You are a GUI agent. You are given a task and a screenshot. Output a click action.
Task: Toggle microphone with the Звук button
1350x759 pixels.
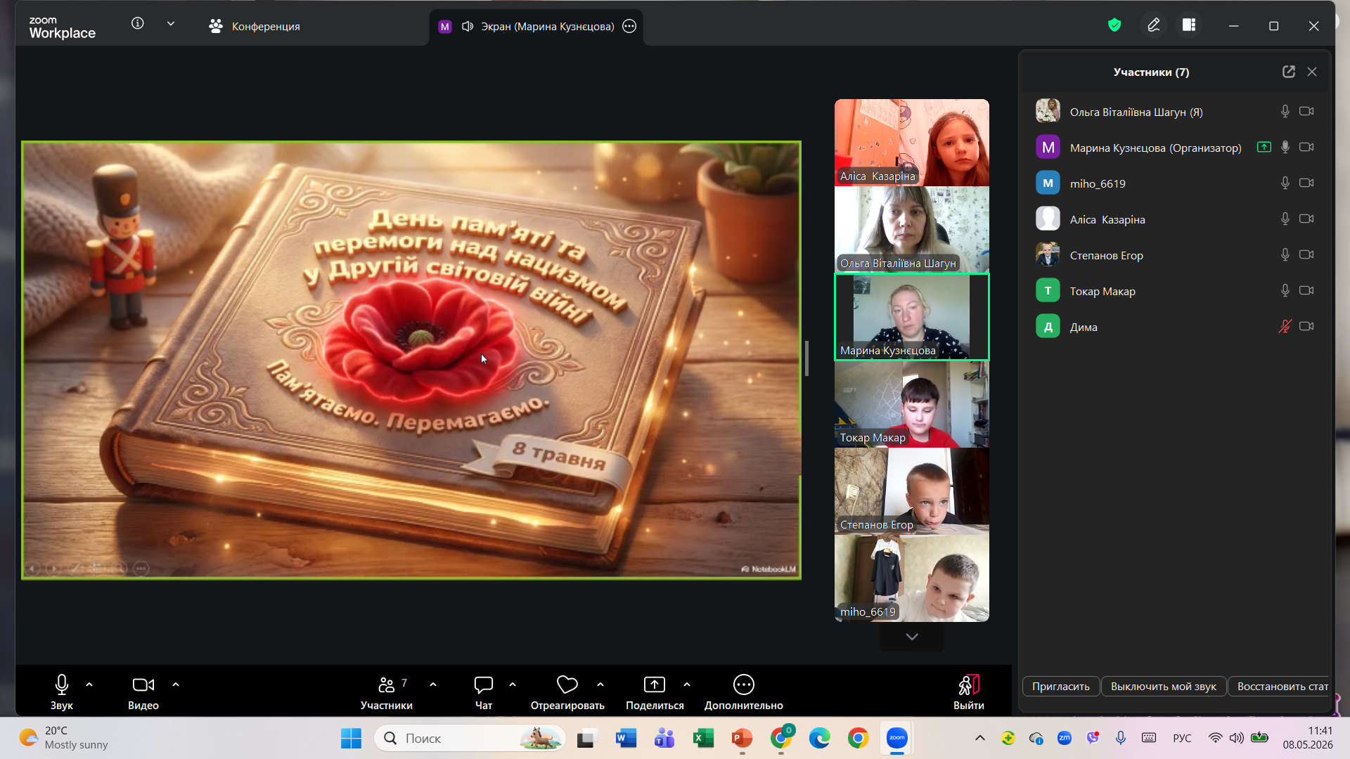[x=61, y=692]
